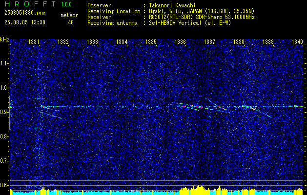Click frequency label 1.0
307x195 pixels.
pos(4,88)
